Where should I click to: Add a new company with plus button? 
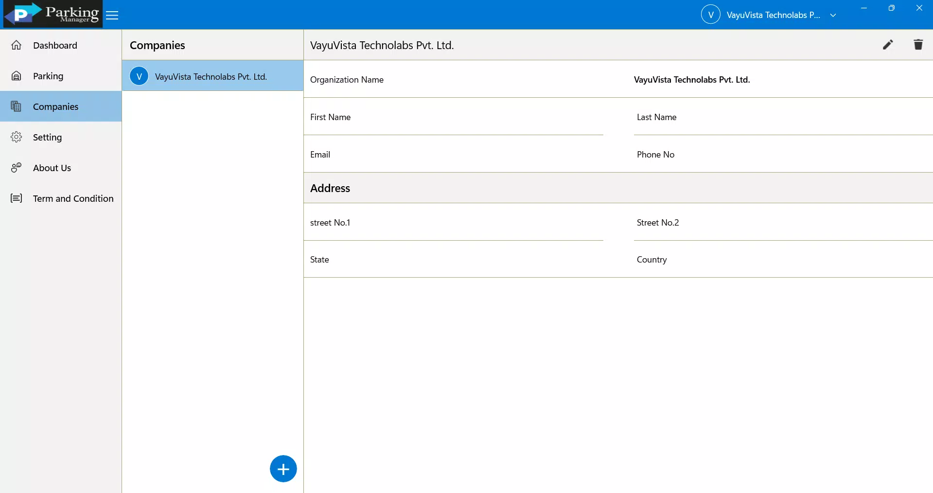[283, 469]
